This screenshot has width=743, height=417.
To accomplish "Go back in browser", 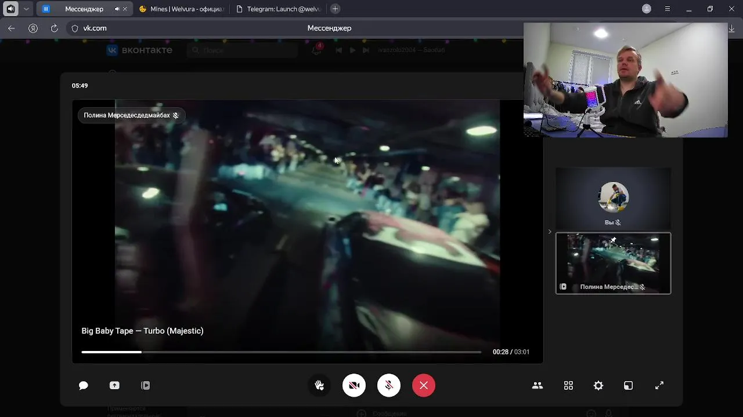I will point(12,28).
